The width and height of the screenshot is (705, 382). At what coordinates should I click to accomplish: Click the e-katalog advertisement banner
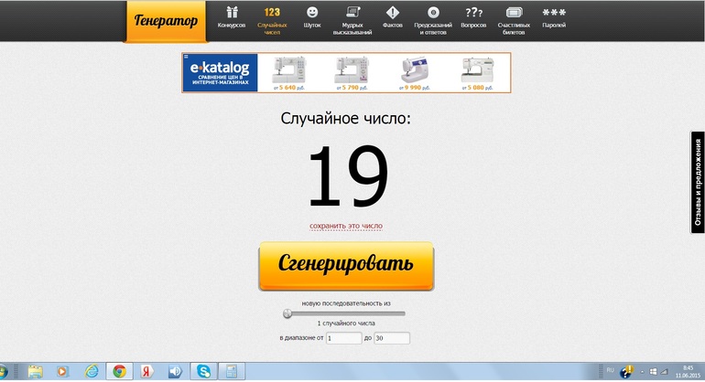(345, 73)
